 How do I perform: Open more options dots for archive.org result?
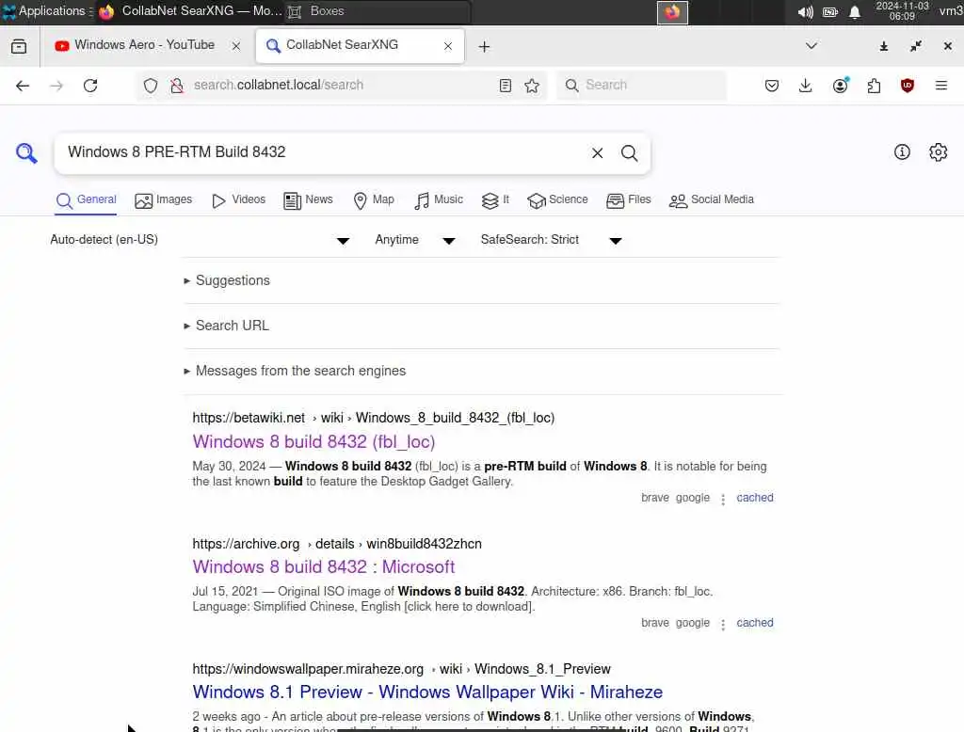[x=723, y=624]
